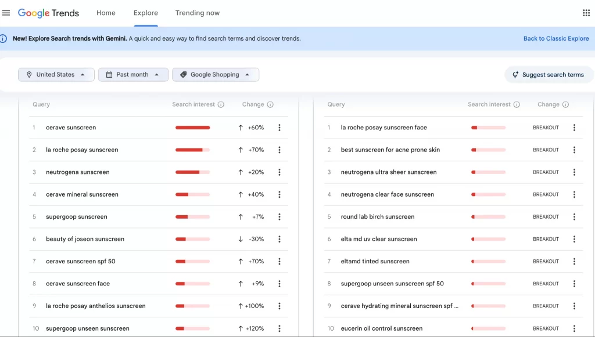Open more options for round lab birch sunscreen
595x337 pixels.
click(574, 217)
